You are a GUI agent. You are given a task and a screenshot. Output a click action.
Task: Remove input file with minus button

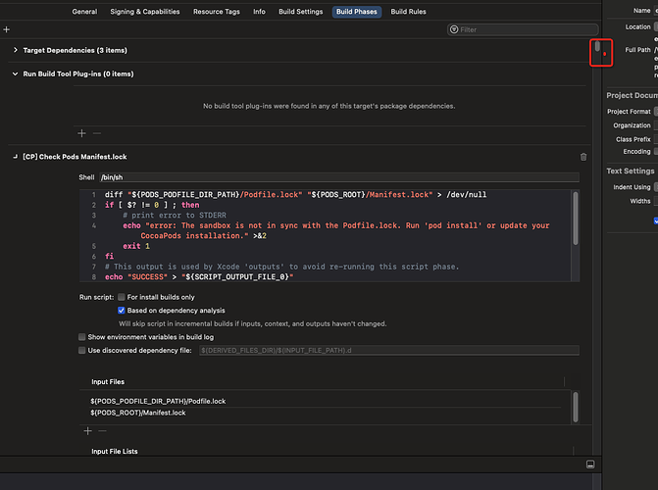[x=101, y=430]
